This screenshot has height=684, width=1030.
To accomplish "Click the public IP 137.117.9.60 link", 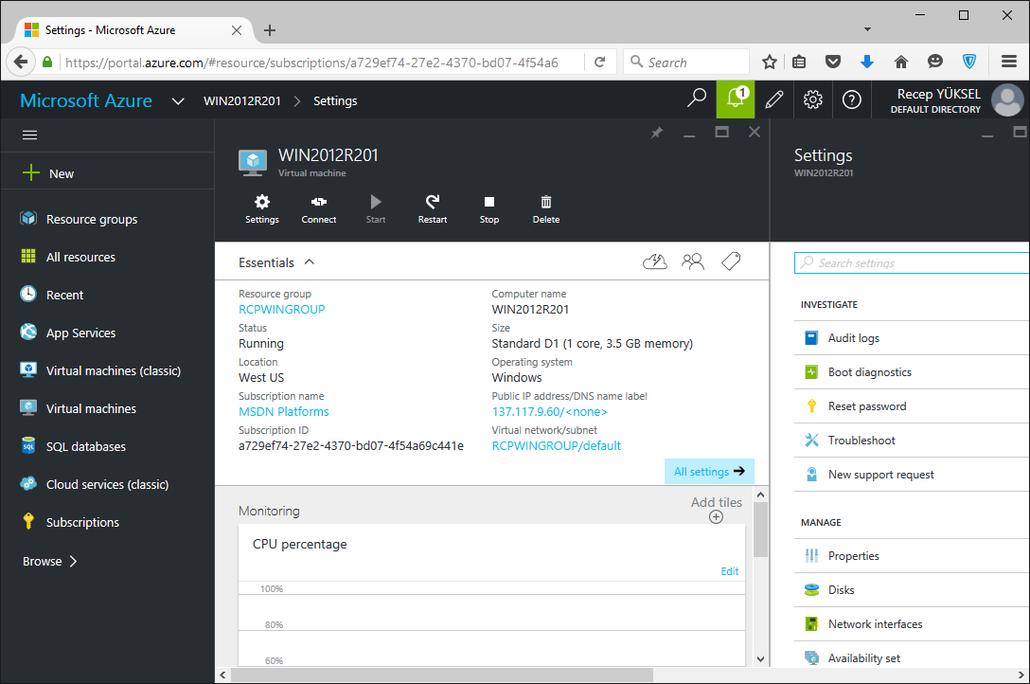I will (549, 412).
